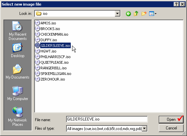Open My Network Places shortcut
Image resolution: width=187 pixels, height=136 pixels.
tap(18, 117)
